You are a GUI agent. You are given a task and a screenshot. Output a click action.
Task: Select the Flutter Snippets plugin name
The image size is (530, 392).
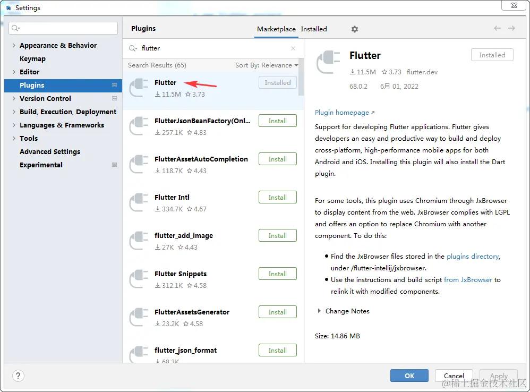pos(181,274)
